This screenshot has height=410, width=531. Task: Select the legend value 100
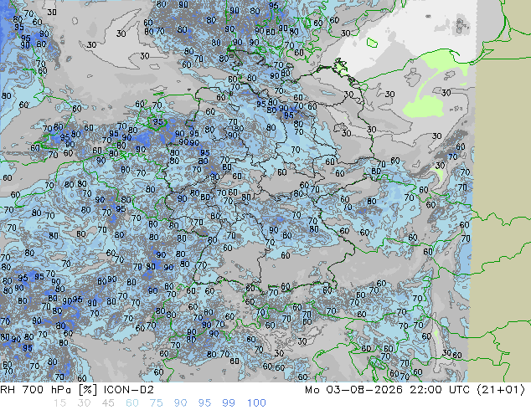[256, 403]
